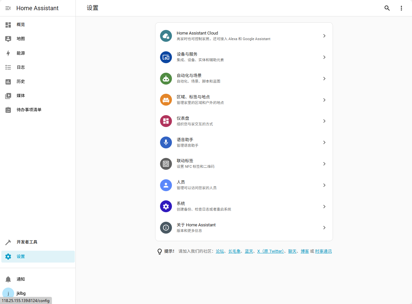Open 概览 in the sidebar
This screenshot has width=412, height=304.
38,25
